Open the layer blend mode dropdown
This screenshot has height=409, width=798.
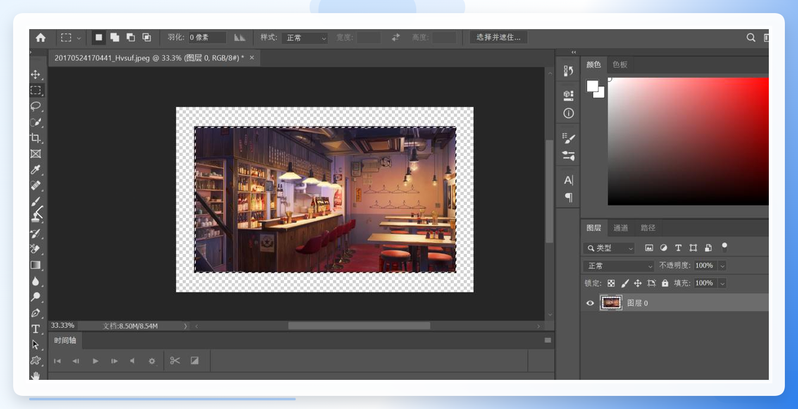[619, 266]
